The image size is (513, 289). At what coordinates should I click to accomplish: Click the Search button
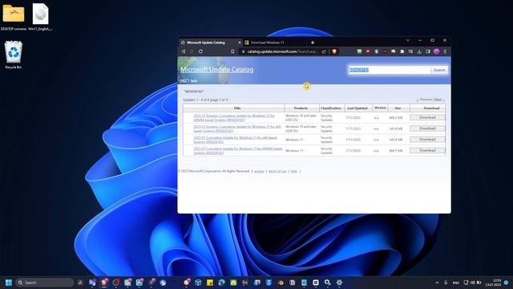pyautogui.click(x=439, y=70)
